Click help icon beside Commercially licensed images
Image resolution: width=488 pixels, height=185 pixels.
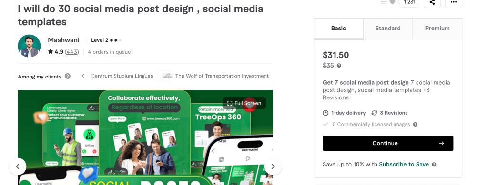(x=415, y=124)
